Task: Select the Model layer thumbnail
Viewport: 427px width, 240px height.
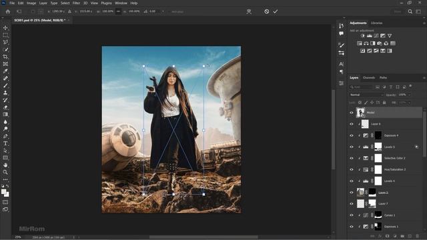Action: tap(360, 113)
